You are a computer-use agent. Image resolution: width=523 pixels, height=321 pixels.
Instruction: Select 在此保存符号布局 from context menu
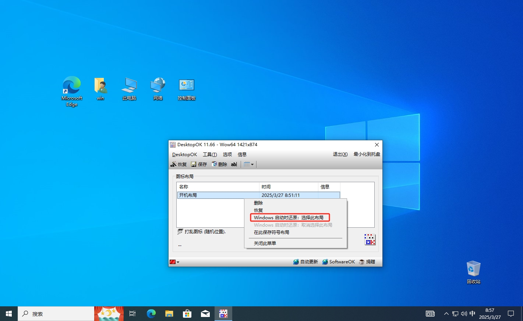pos(271,232)
